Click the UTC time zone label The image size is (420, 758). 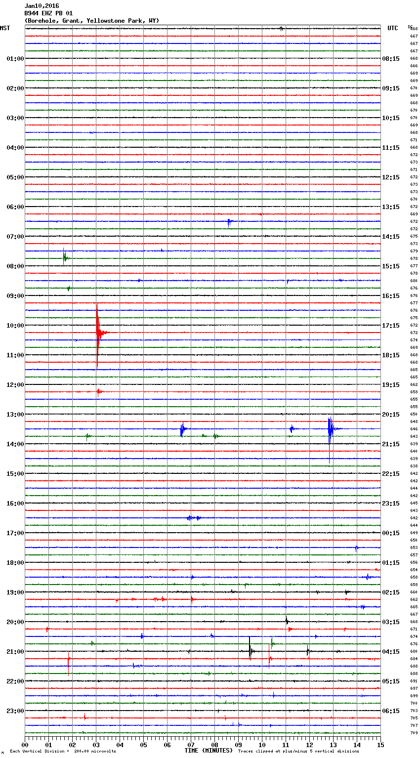click(x=392, y=28)
